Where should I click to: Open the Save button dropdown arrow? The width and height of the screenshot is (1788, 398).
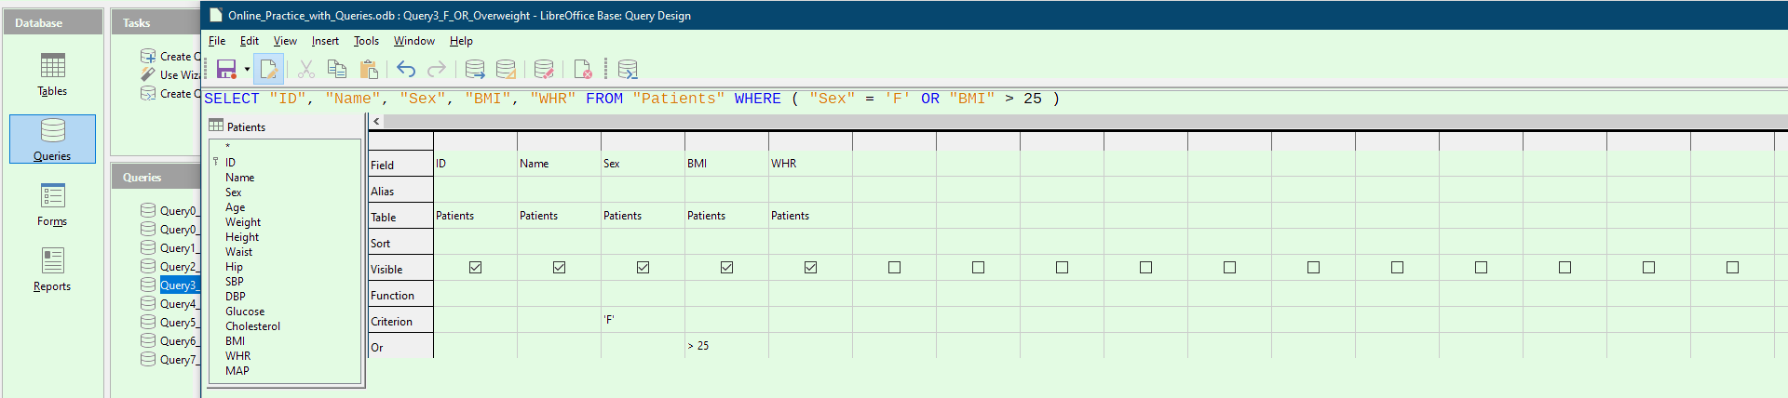coord(247,70)
